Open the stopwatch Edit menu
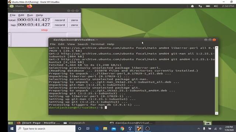 coord(21,15)
